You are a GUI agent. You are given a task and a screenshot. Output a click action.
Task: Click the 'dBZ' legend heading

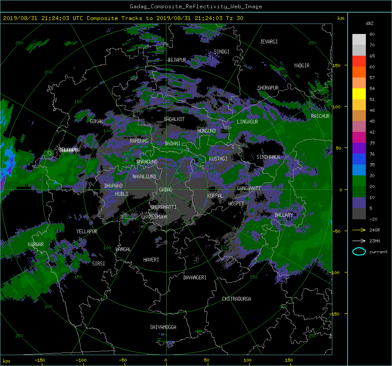[x=369, y=23]
